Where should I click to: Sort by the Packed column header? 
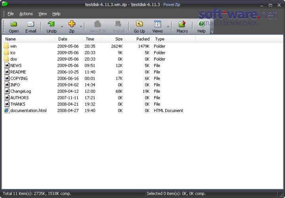tap(138, 39)
